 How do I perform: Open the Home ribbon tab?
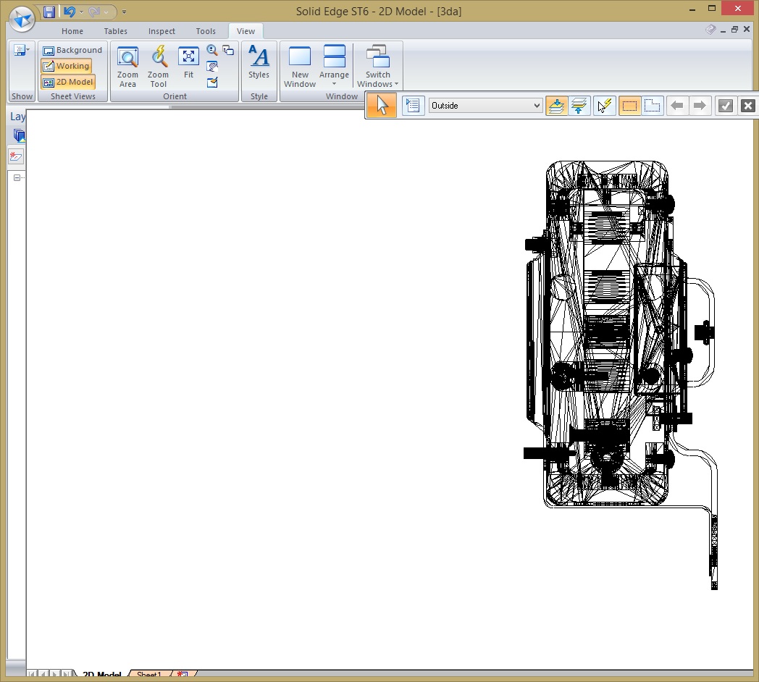coord(72,31)
